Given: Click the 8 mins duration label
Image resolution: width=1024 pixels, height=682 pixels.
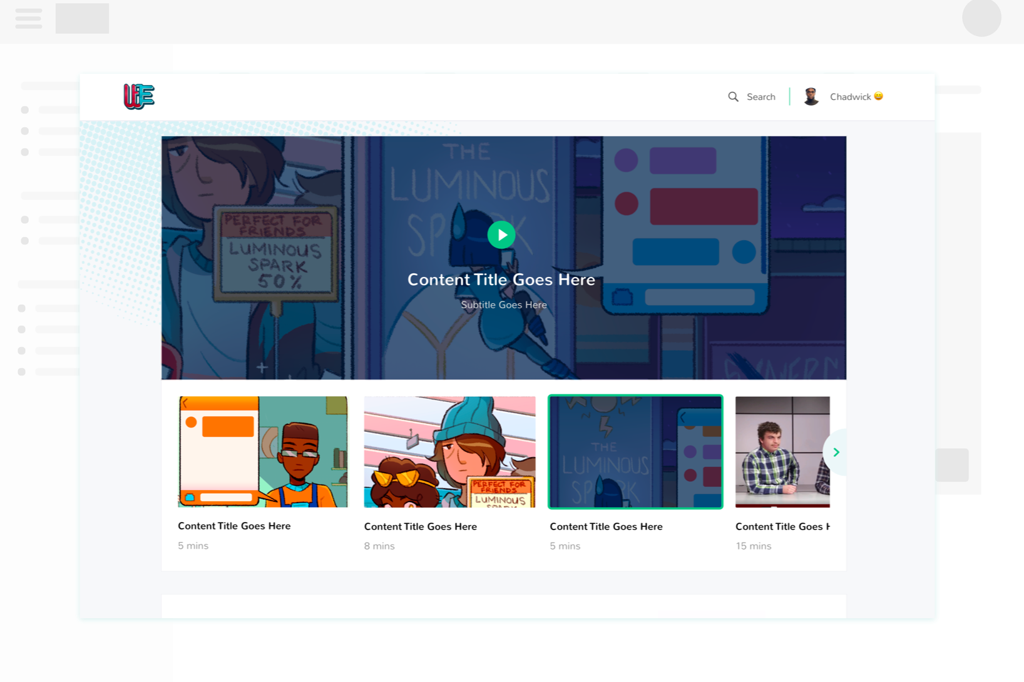Looking at the screenshot, I should 379,546.
